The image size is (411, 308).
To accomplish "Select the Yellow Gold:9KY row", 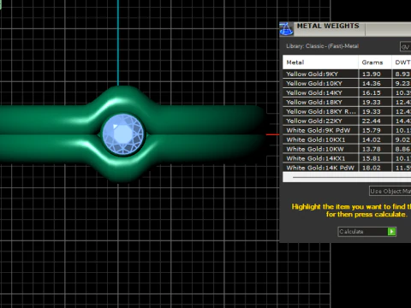I will coord(347,74).
